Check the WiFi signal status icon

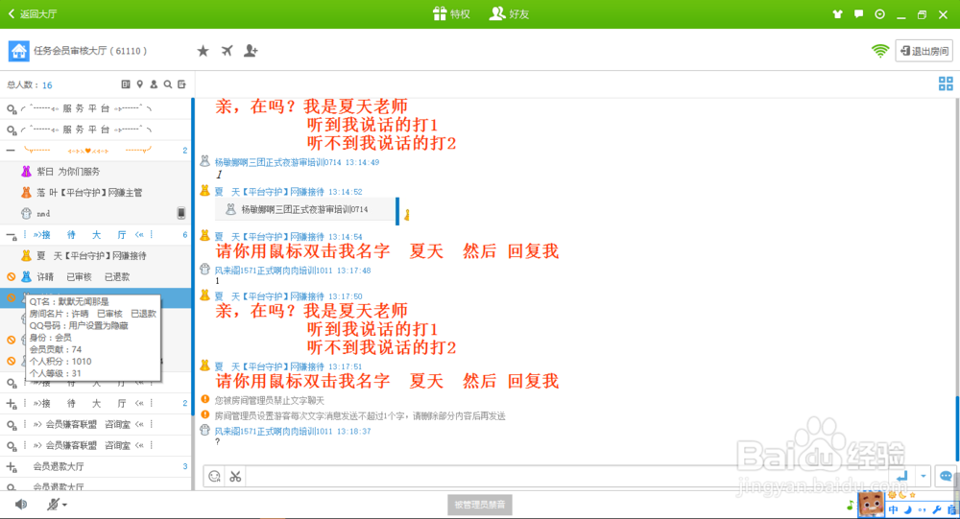(x=879, y=51)
